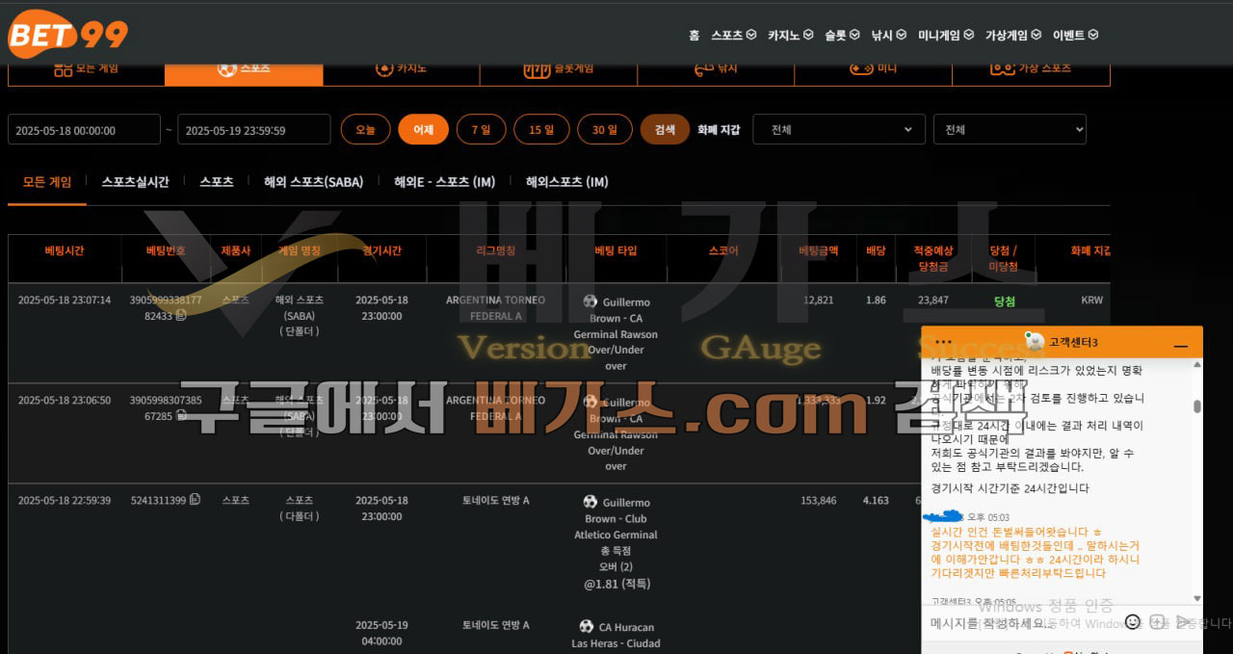Copy bet number 5241311399 with copy icon
1233x654 pixels.
coord(195,500)
